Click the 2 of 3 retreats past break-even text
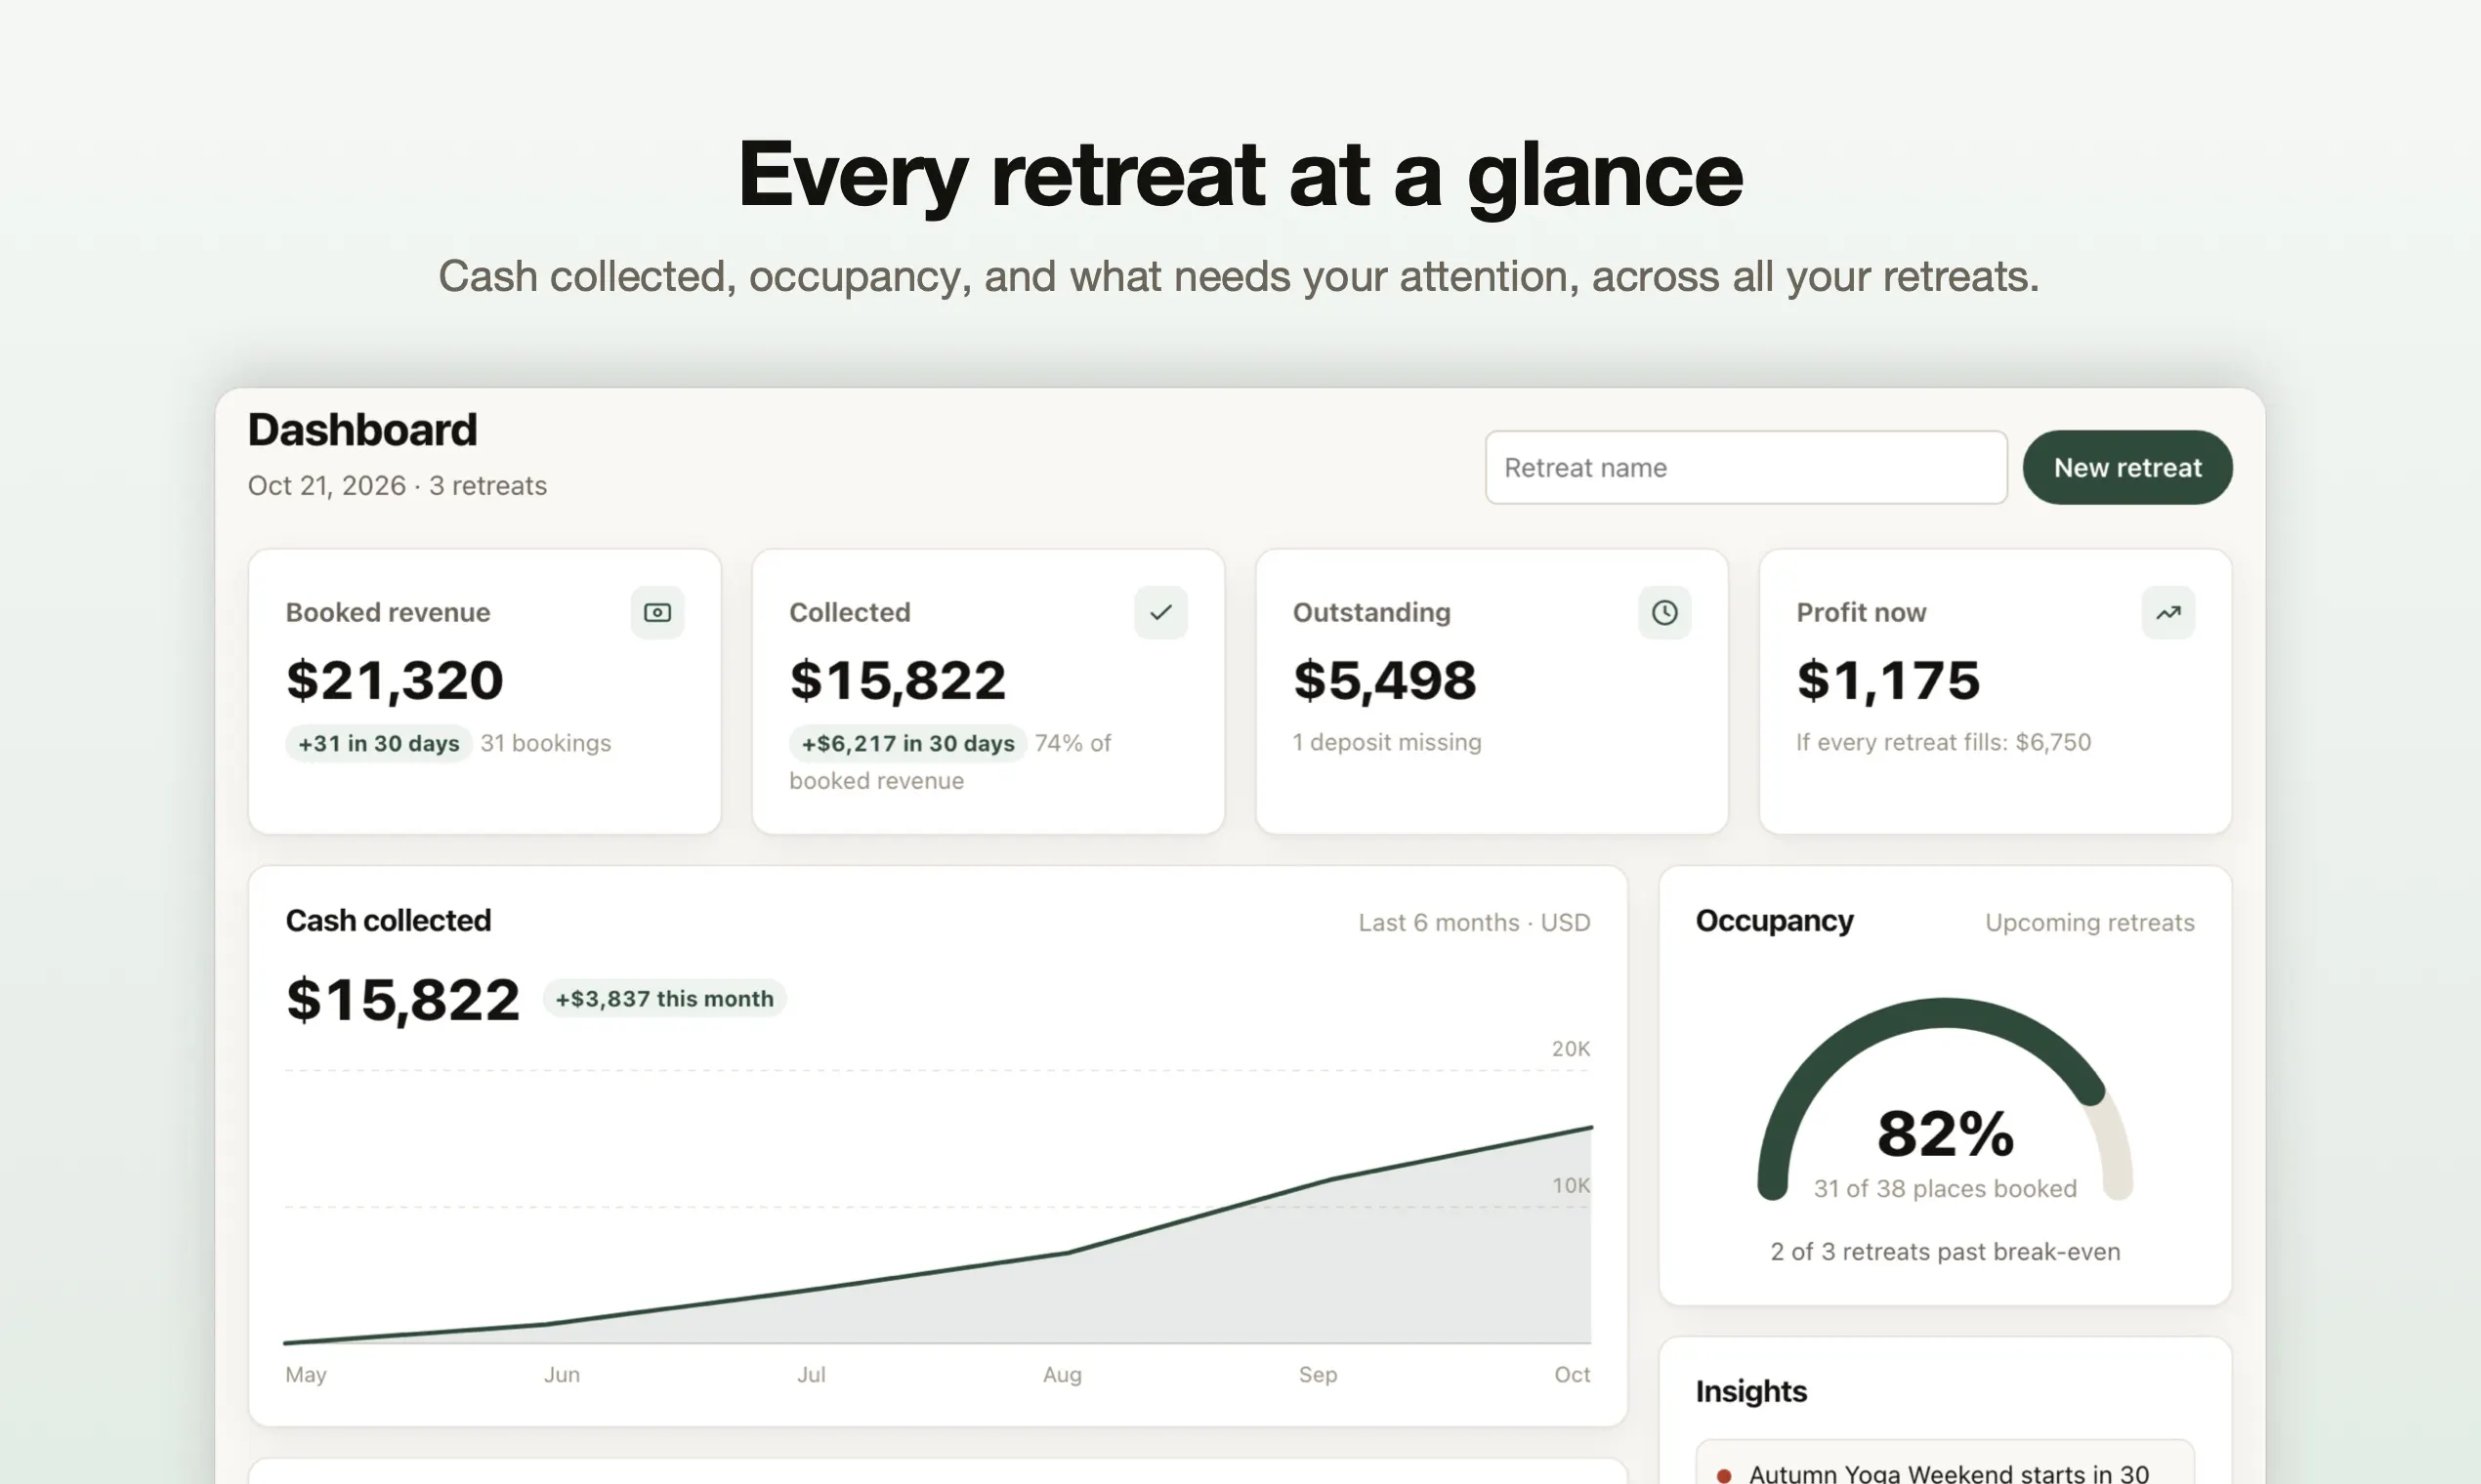 pyautogui.click(x=1945, y=1251)
